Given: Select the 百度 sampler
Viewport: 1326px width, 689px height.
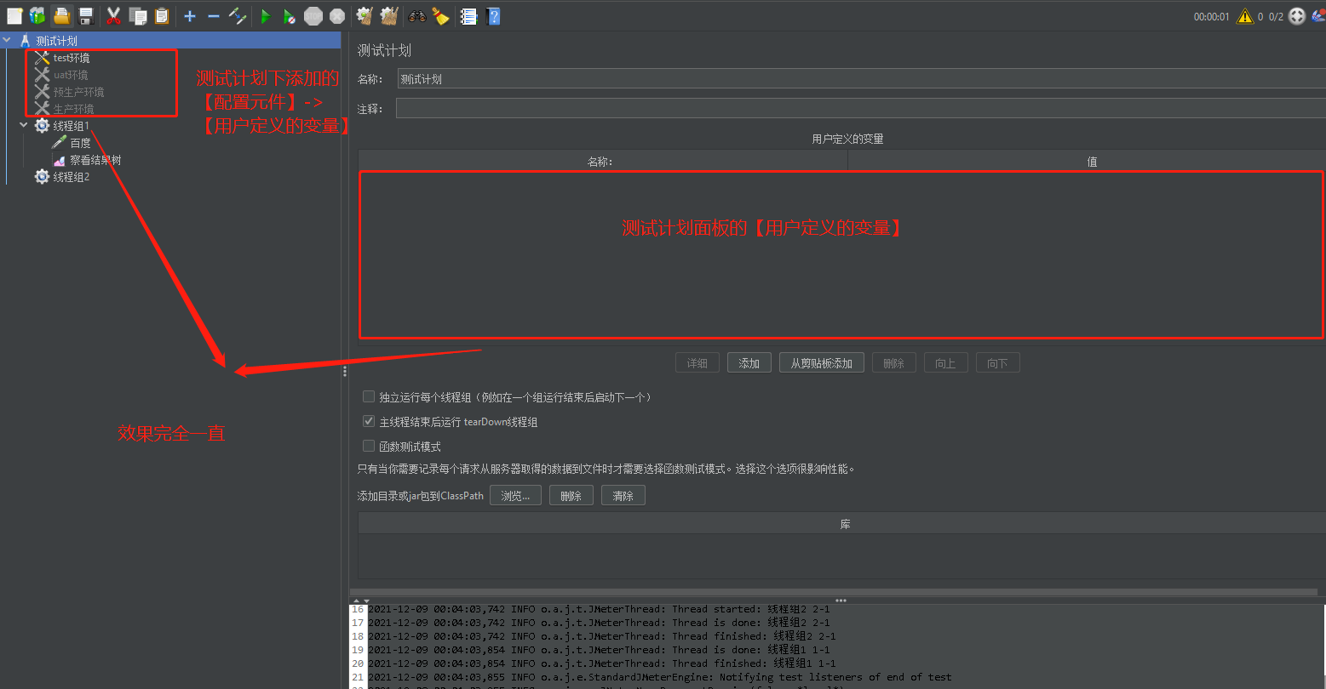Looking at the screenshot, I should click(x=80, y=143).
